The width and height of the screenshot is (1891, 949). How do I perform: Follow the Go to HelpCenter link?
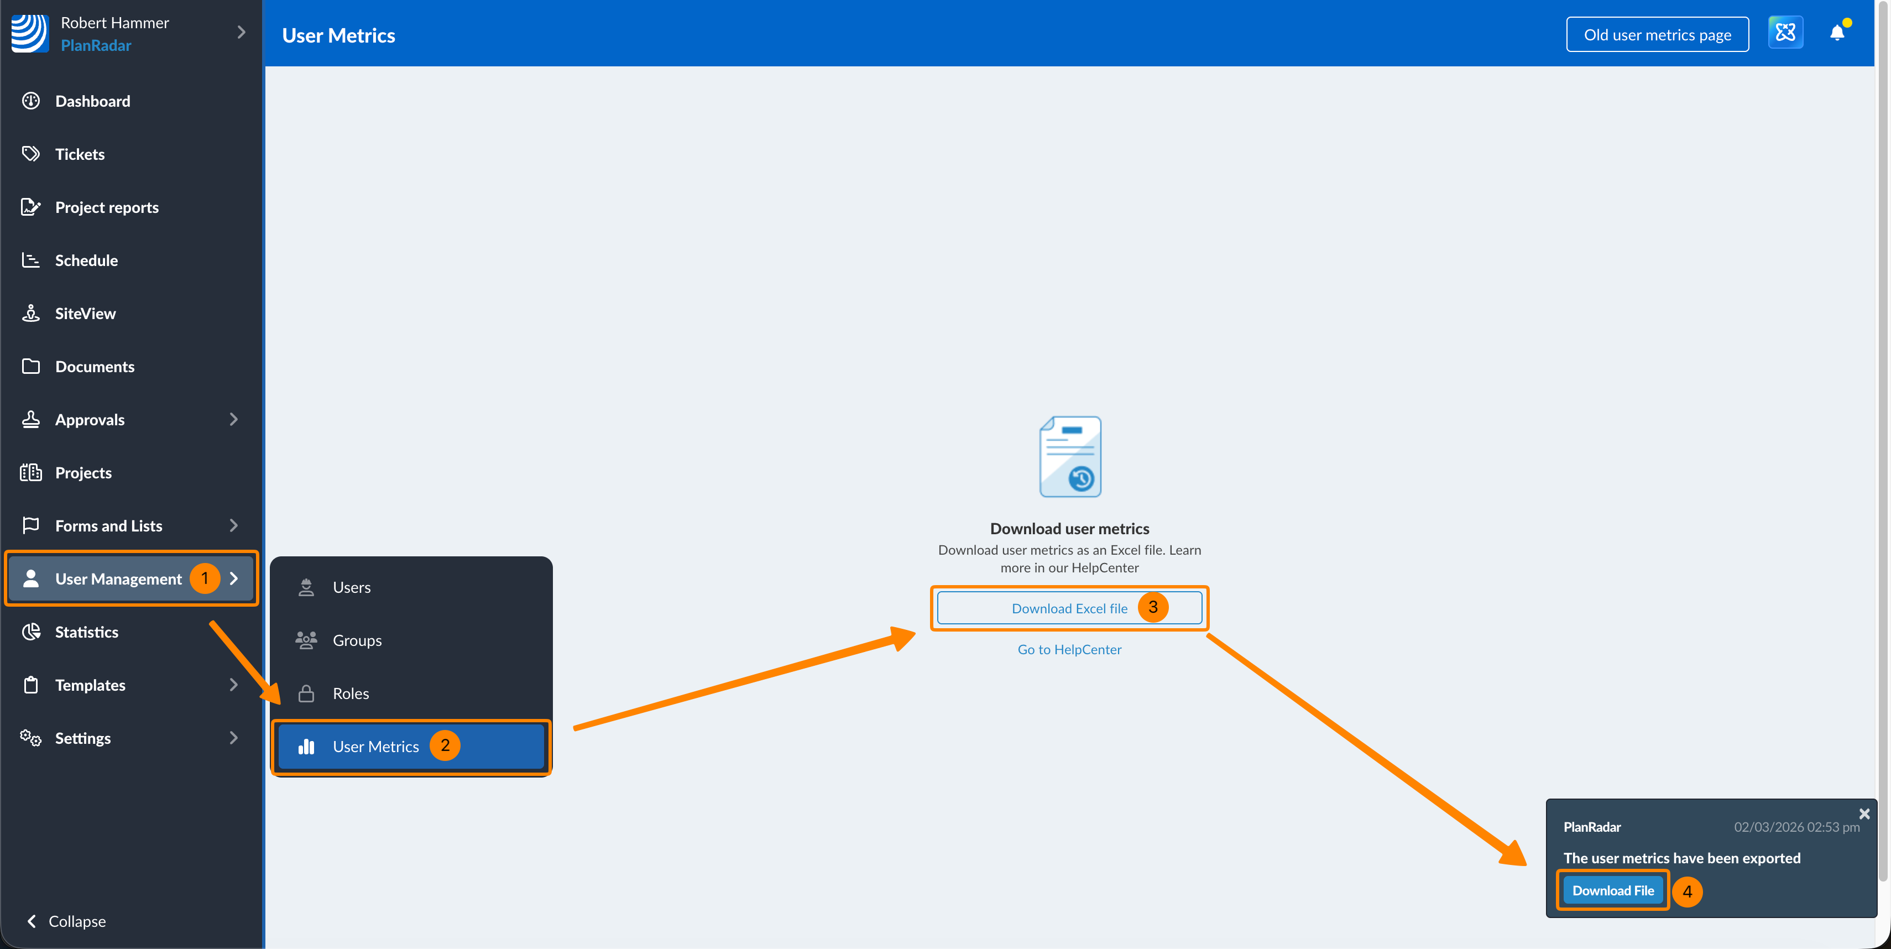pos(1069,650)
